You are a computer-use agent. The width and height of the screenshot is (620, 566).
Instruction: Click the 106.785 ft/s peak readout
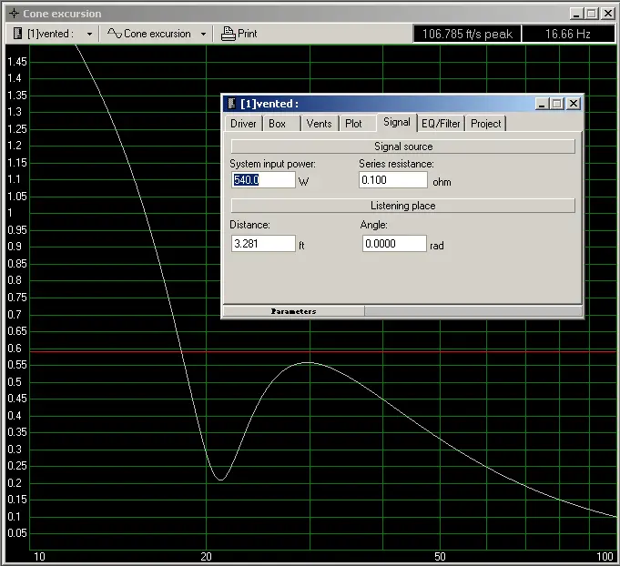[467, 34]
